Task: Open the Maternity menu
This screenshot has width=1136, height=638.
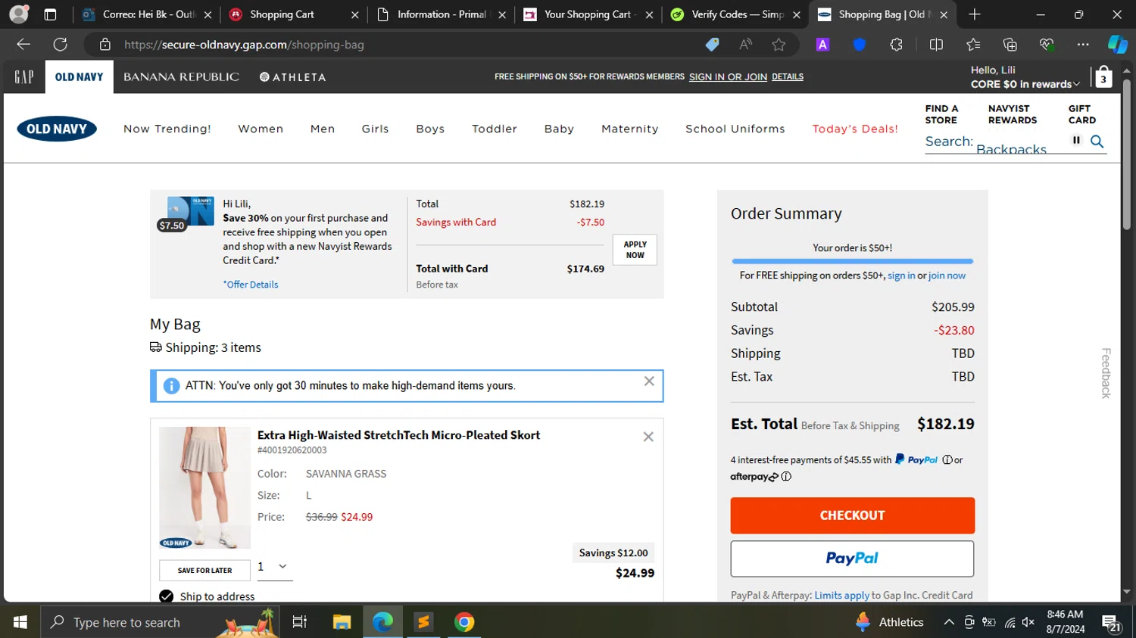Action: coord(630,129)
